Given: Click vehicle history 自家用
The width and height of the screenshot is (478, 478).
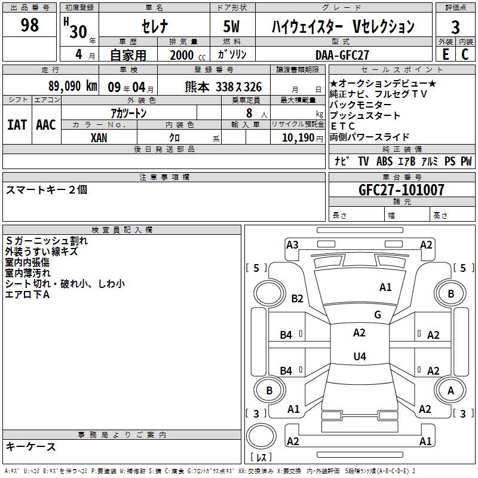Looking at the screenshot, I should 128,55.
